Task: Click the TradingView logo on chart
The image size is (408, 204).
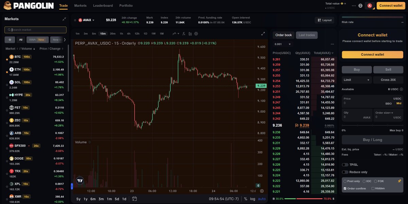Action: 80,181
